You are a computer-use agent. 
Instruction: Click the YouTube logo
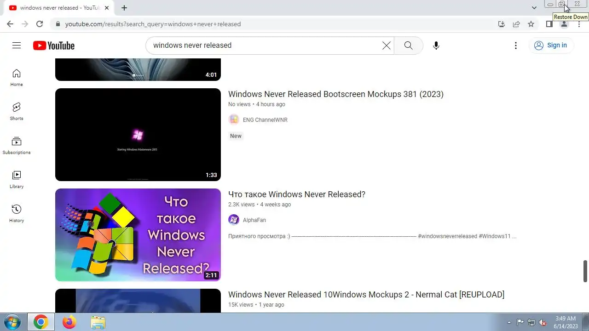point(54,46)
